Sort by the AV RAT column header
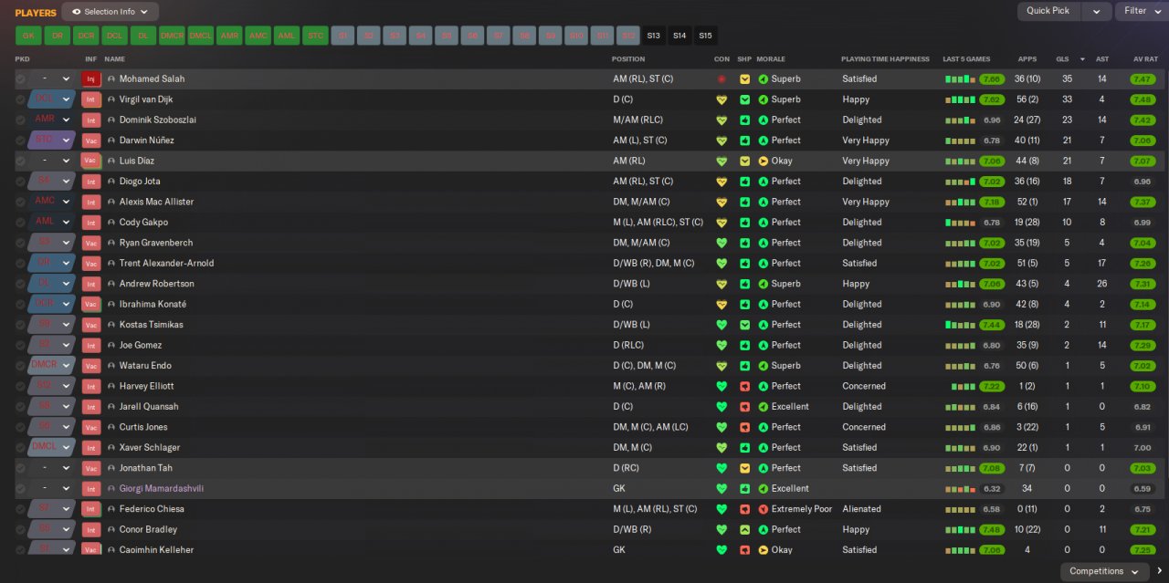 (x=1145, y=59)
